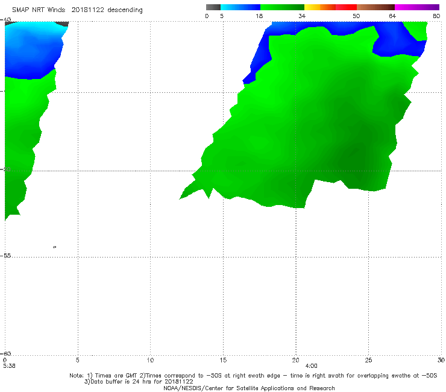This screenshot has width=446, height=392.
Task: Click the color bar label '64'
Action: click(392, 16)
